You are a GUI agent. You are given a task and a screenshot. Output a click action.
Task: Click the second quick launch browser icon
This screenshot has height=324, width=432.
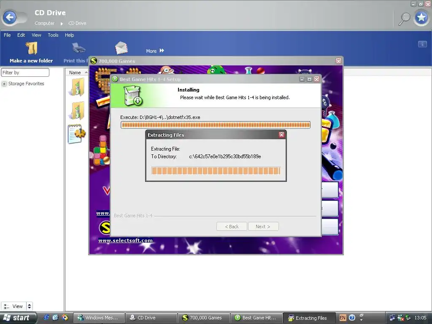(56, 317)
